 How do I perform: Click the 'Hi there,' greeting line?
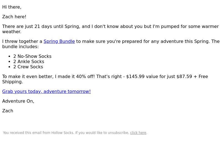coord(12,7)
